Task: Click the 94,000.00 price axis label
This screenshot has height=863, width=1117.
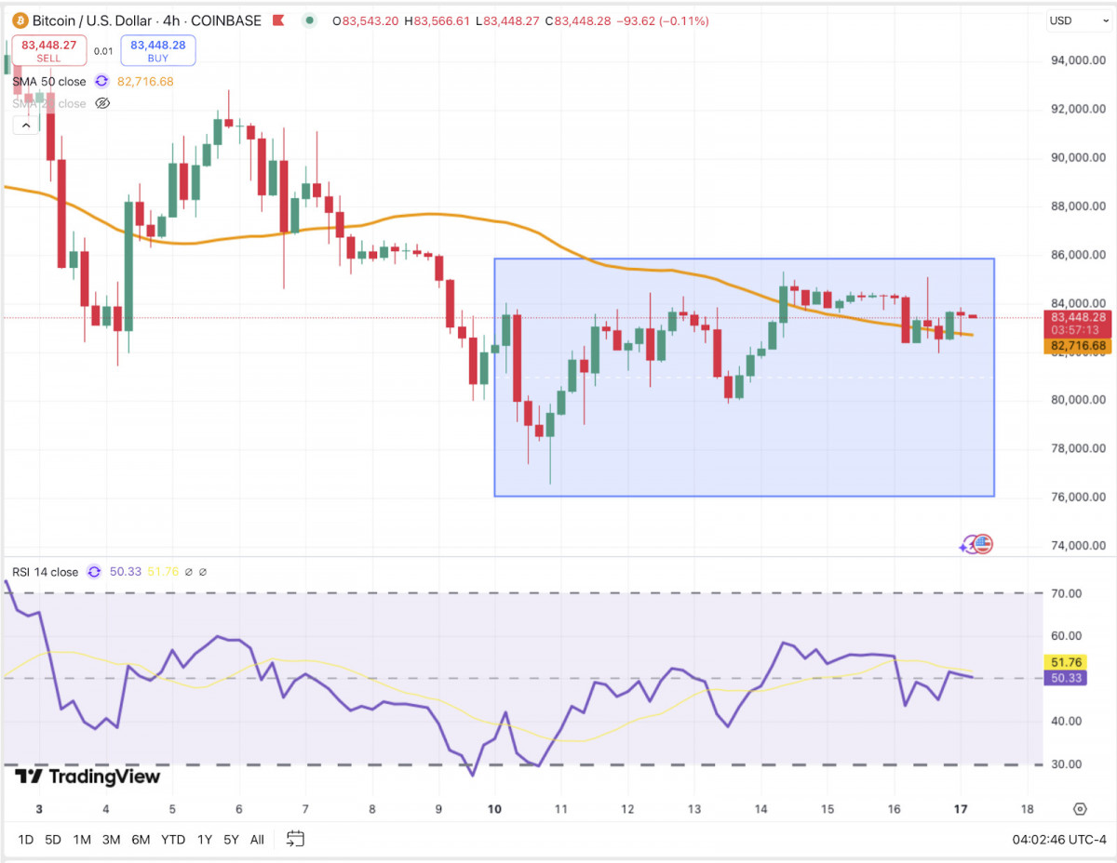Action: (x=1078, y=60)
